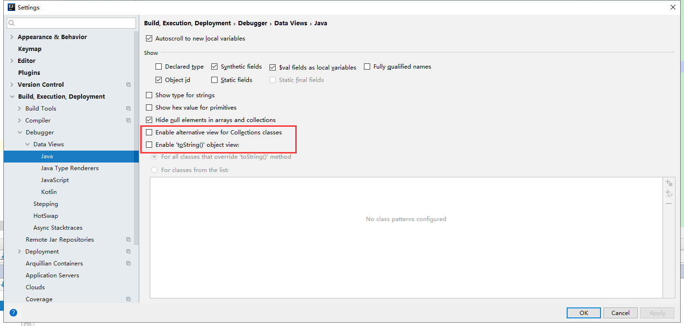684x326 pixels.
Task: Open Application Servers settings
Action: coord(52,275)
